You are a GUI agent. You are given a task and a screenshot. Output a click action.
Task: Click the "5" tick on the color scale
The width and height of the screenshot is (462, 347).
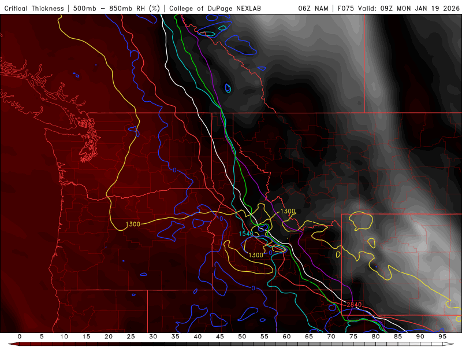point(42,337)
